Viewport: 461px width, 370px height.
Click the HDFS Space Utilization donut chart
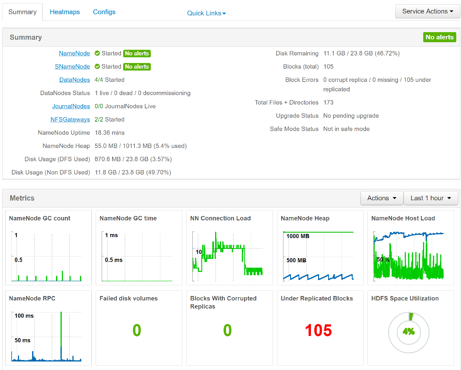[409, 332]
